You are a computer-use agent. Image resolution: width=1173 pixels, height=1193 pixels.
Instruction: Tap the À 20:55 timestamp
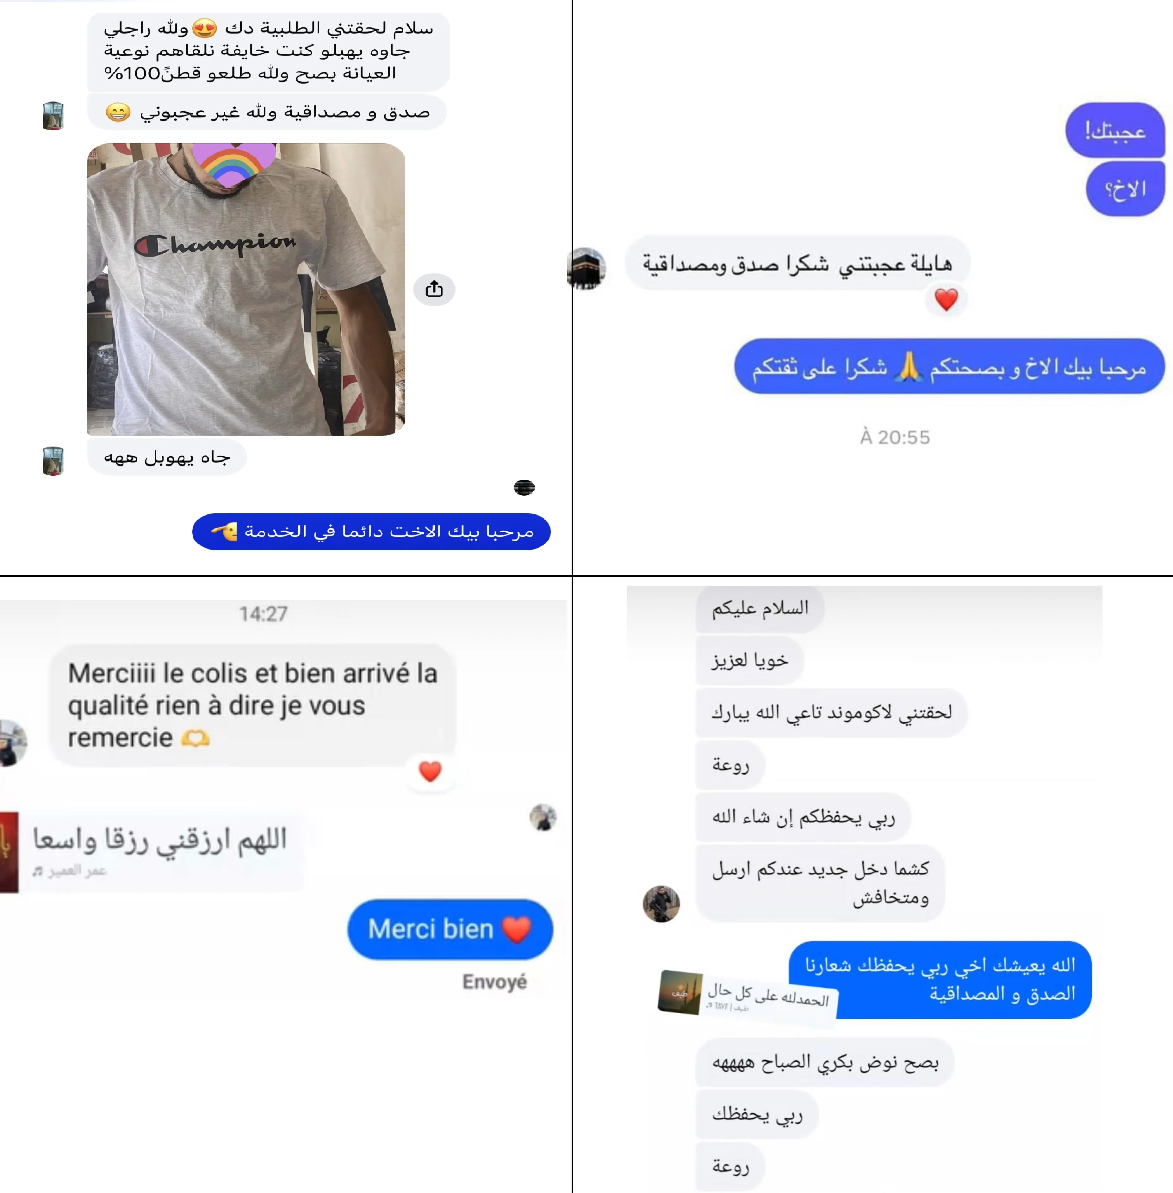tap(895, 437)
